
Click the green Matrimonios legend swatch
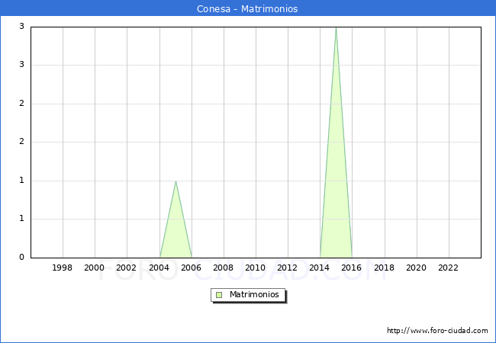coord(219,295)
